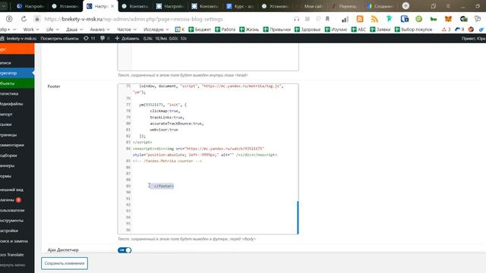Select the </footer> text on line 89
The image size is (486, 273).
pyautogui.click(x=164, y=186)
